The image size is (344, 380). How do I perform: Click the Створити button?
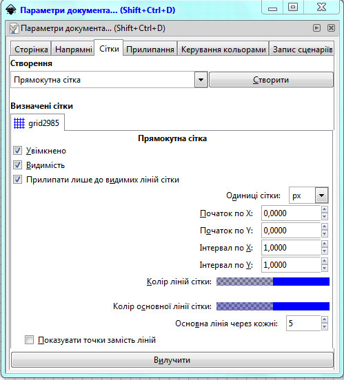coord(271,79)
